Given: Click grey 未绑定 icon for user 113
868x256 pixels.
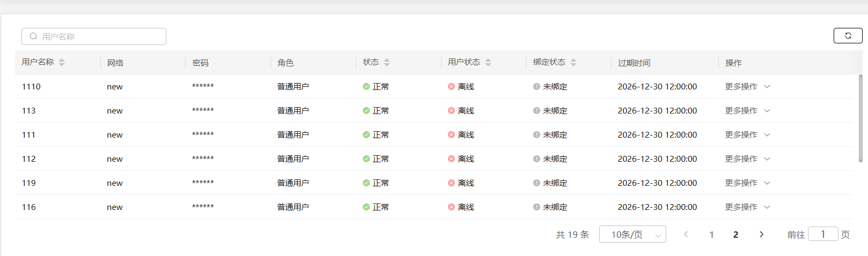Looking at the screenshot, I should [x=536, y=111].
